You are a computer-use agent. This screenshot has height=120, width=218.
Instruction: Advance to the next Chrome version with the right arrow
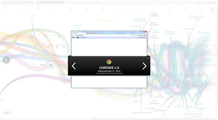click(x=144, y=66)
